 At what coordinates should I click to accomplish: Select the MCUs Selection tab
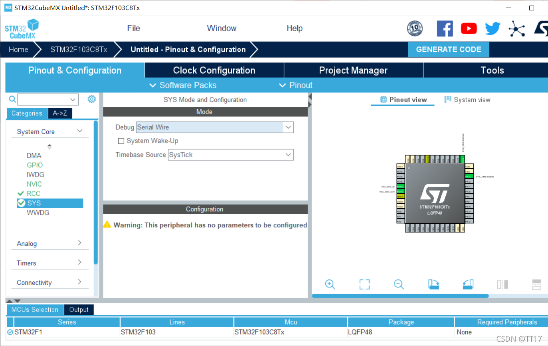[x=35, y=310]
